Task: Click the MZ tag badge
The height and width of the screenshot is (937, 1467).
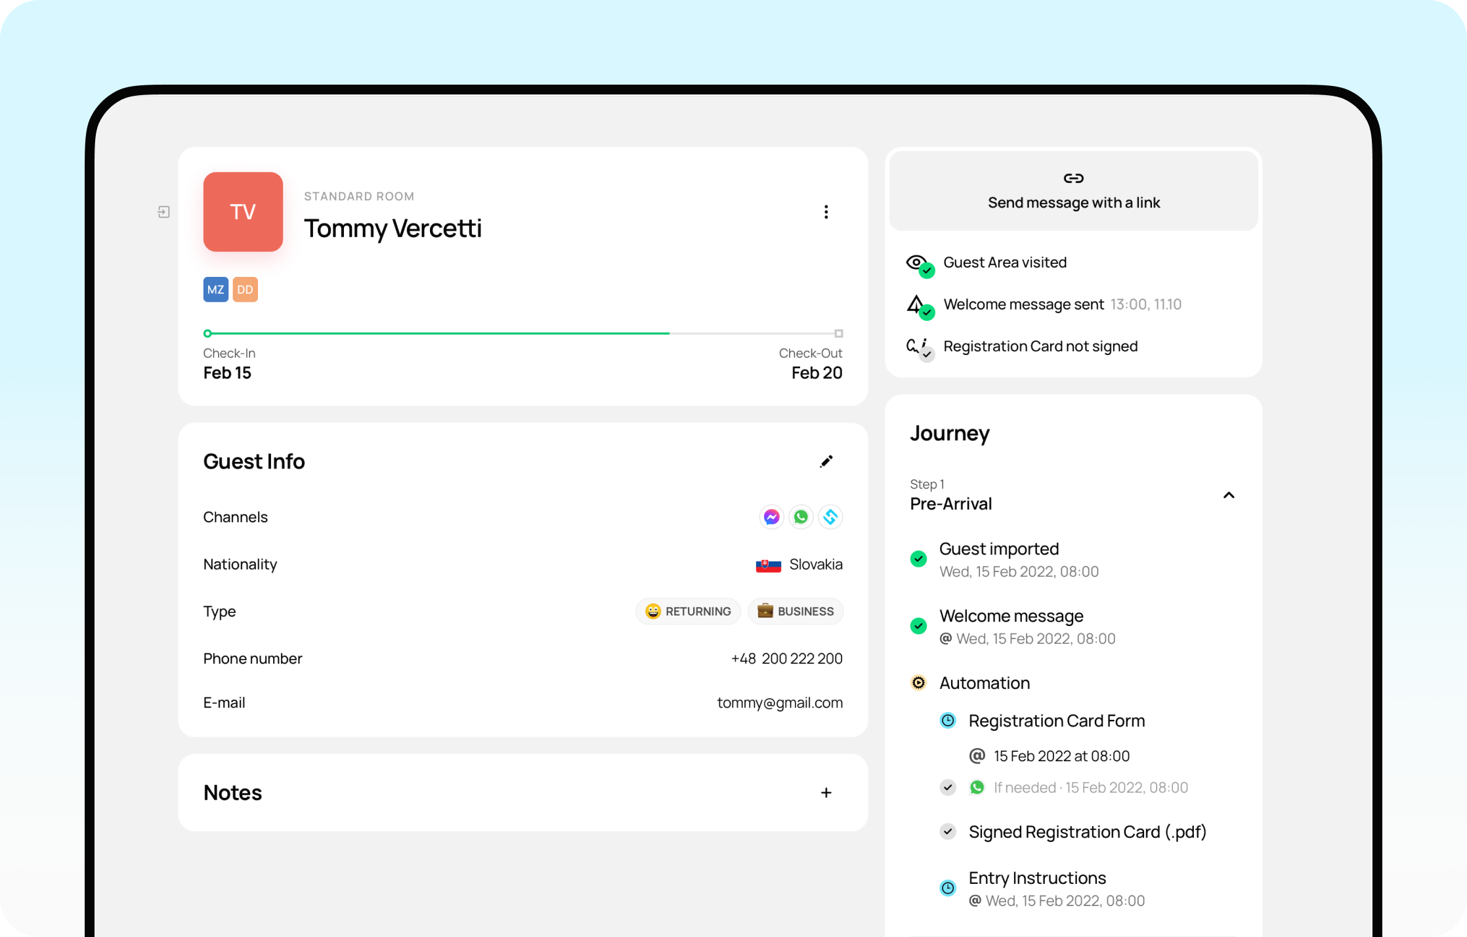Action: pyautogui.click(x=215, y=289)
